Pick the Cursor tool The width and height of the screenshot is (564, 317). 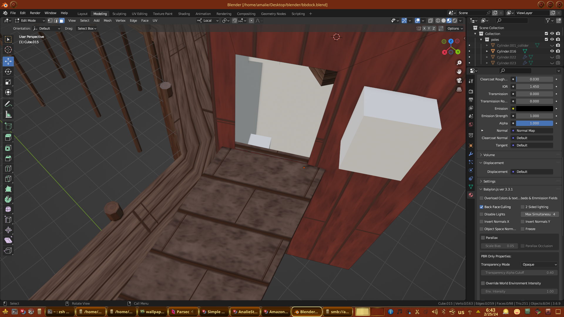[8, 50]
